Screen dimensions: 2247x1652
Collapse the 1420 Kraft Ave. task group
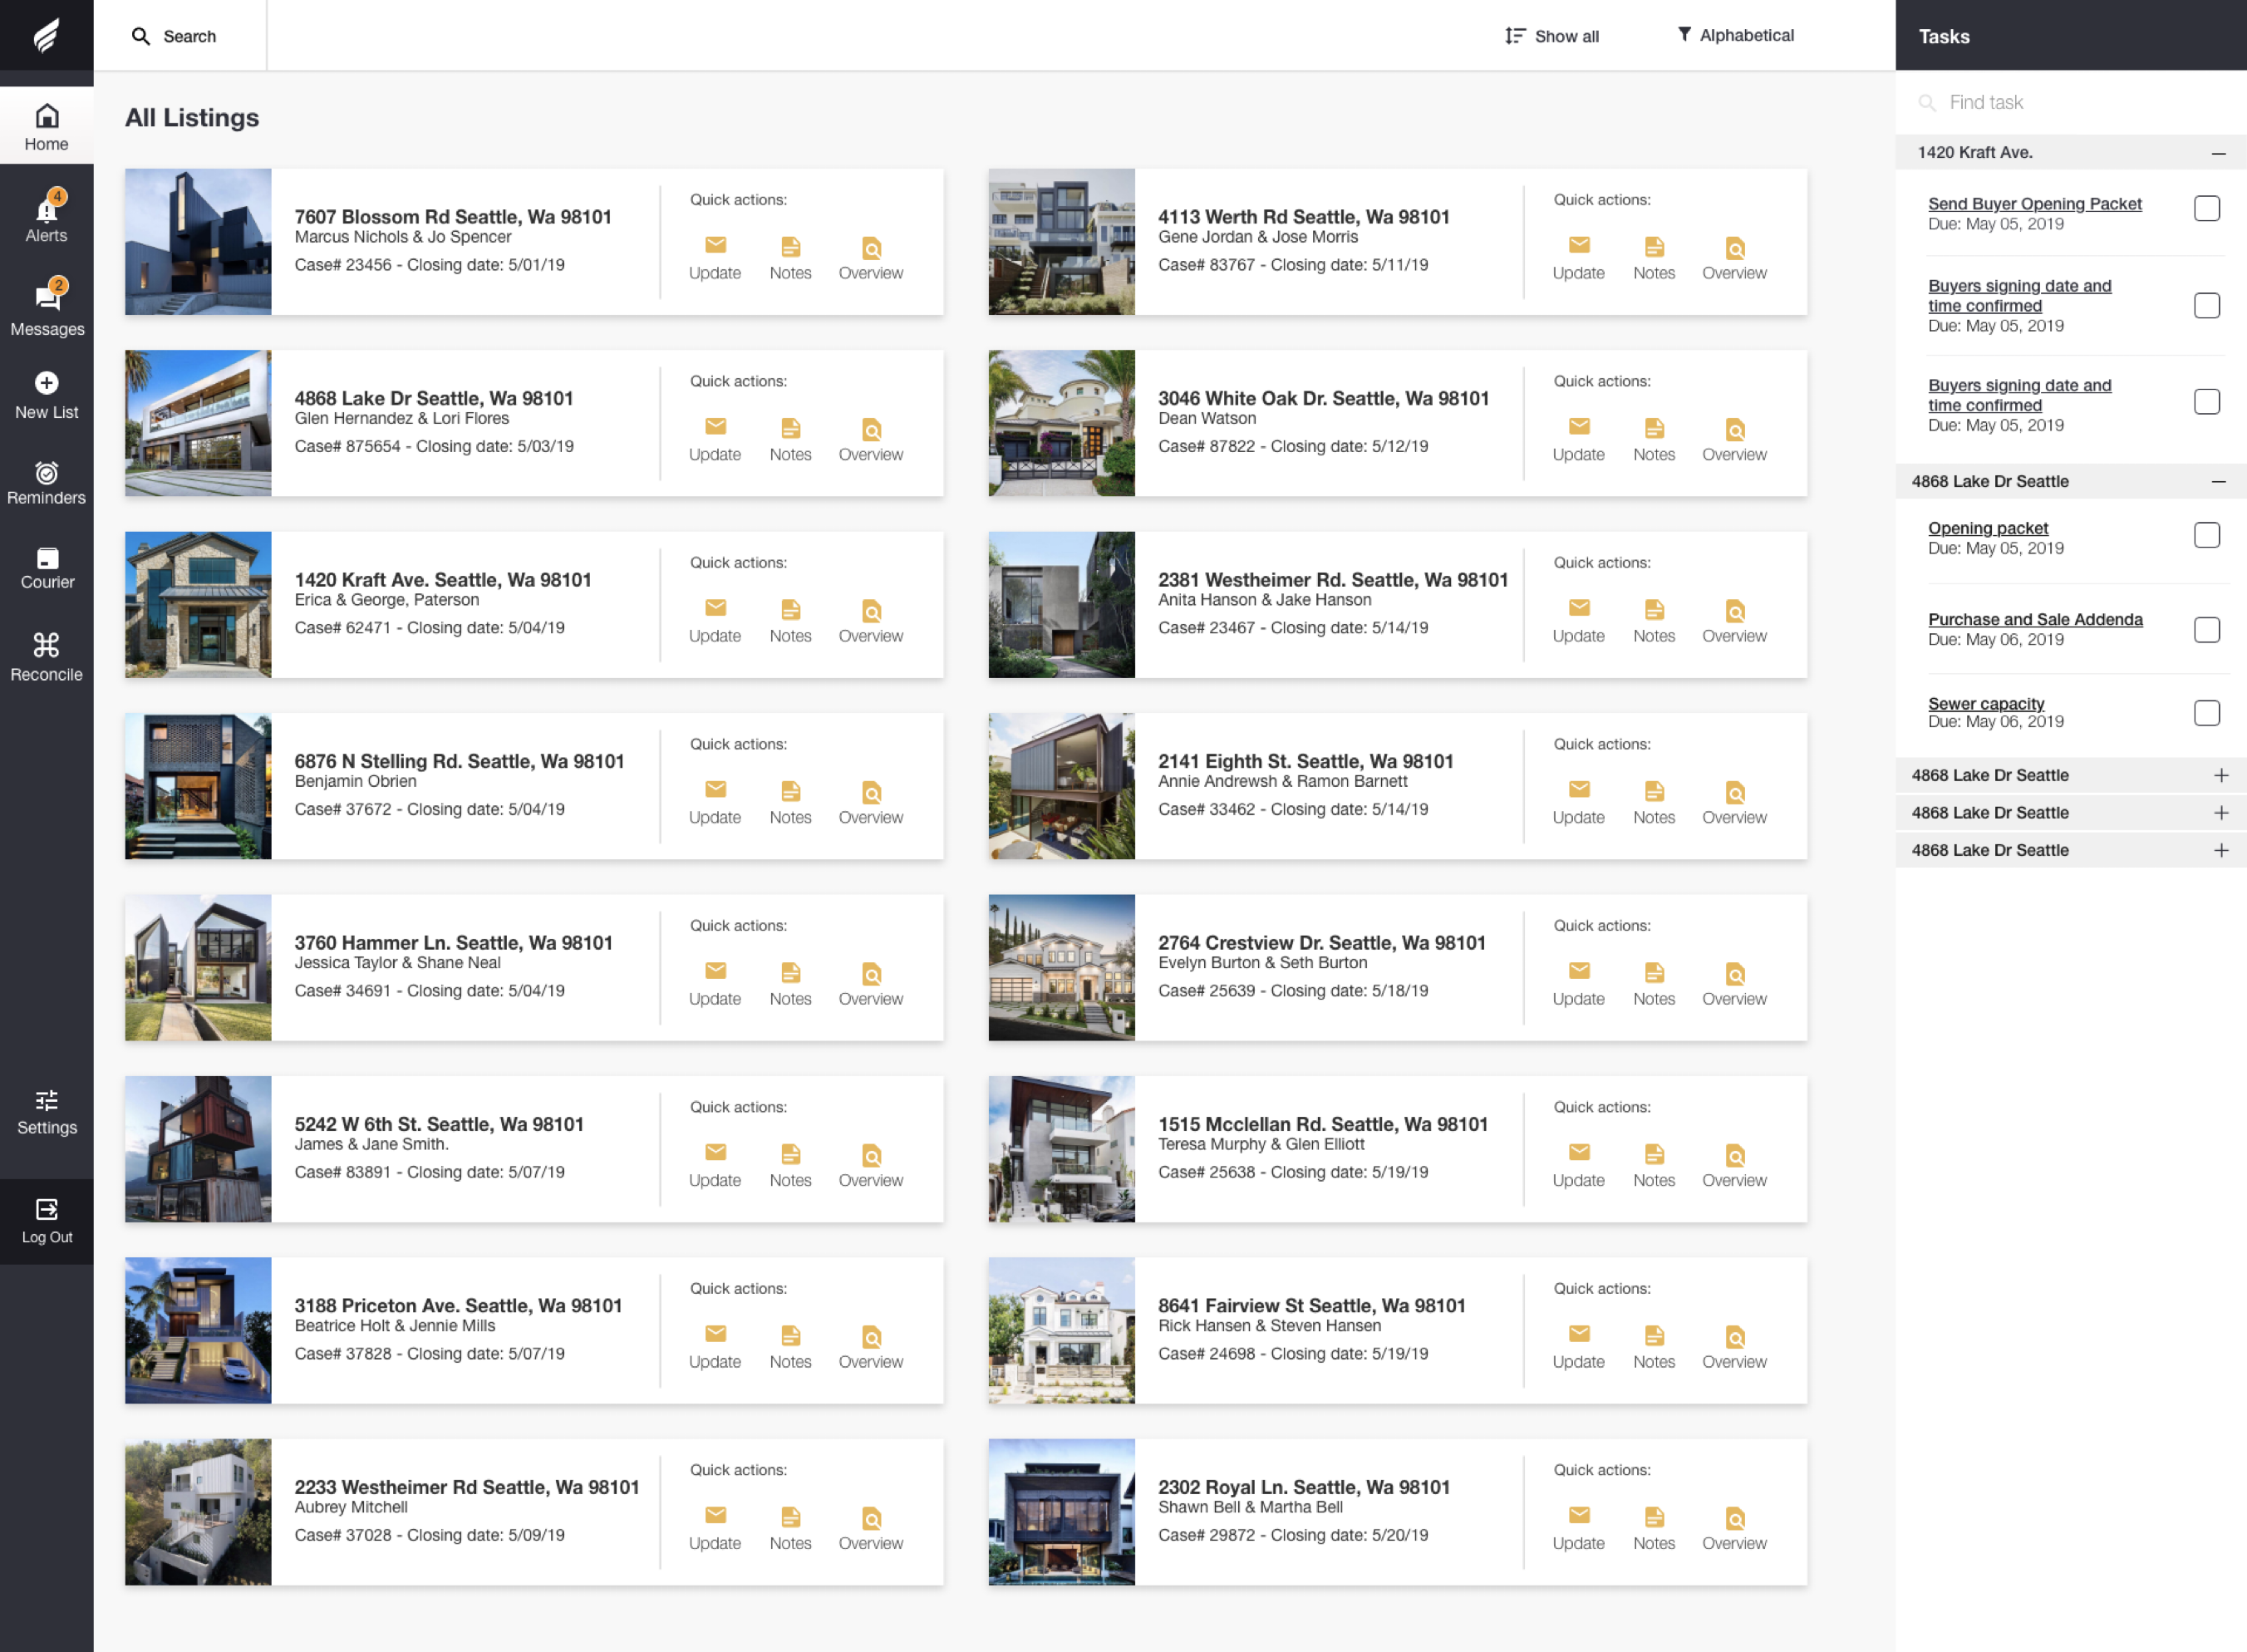point(2218,153)
